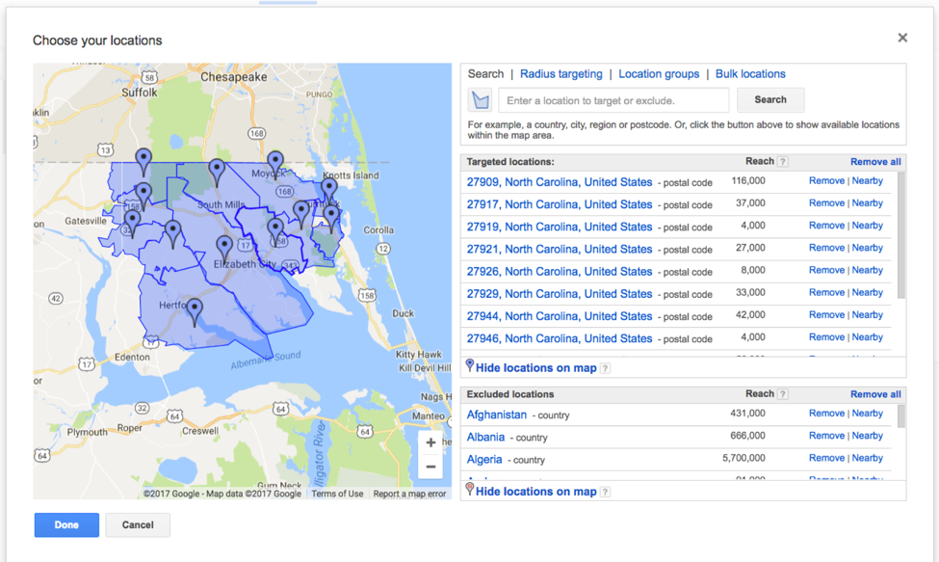Select the Search tab
939x562 pixels.
485,73
